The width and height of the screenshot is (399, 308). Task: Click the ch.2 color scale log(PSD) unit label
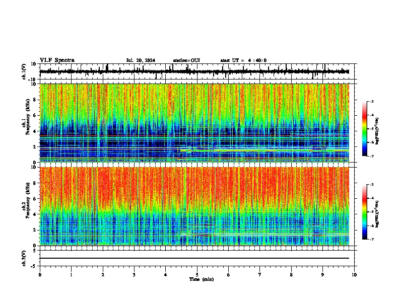coord(377,214)
